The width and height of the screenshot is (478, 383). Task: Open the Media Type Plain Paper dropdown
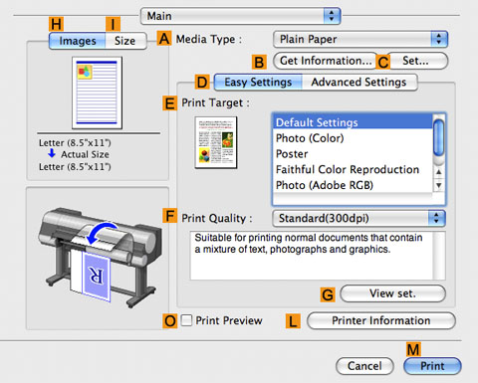[x=360, y=39]
